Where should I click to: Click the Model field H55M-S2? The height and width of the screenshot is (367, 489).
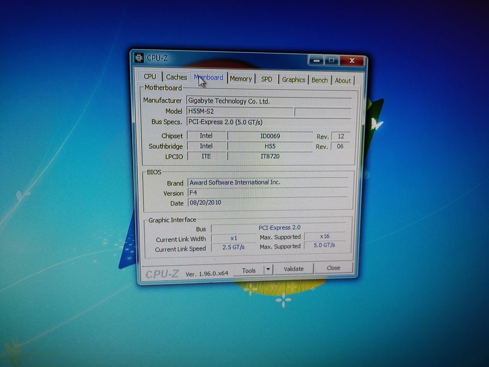point(240,111)
